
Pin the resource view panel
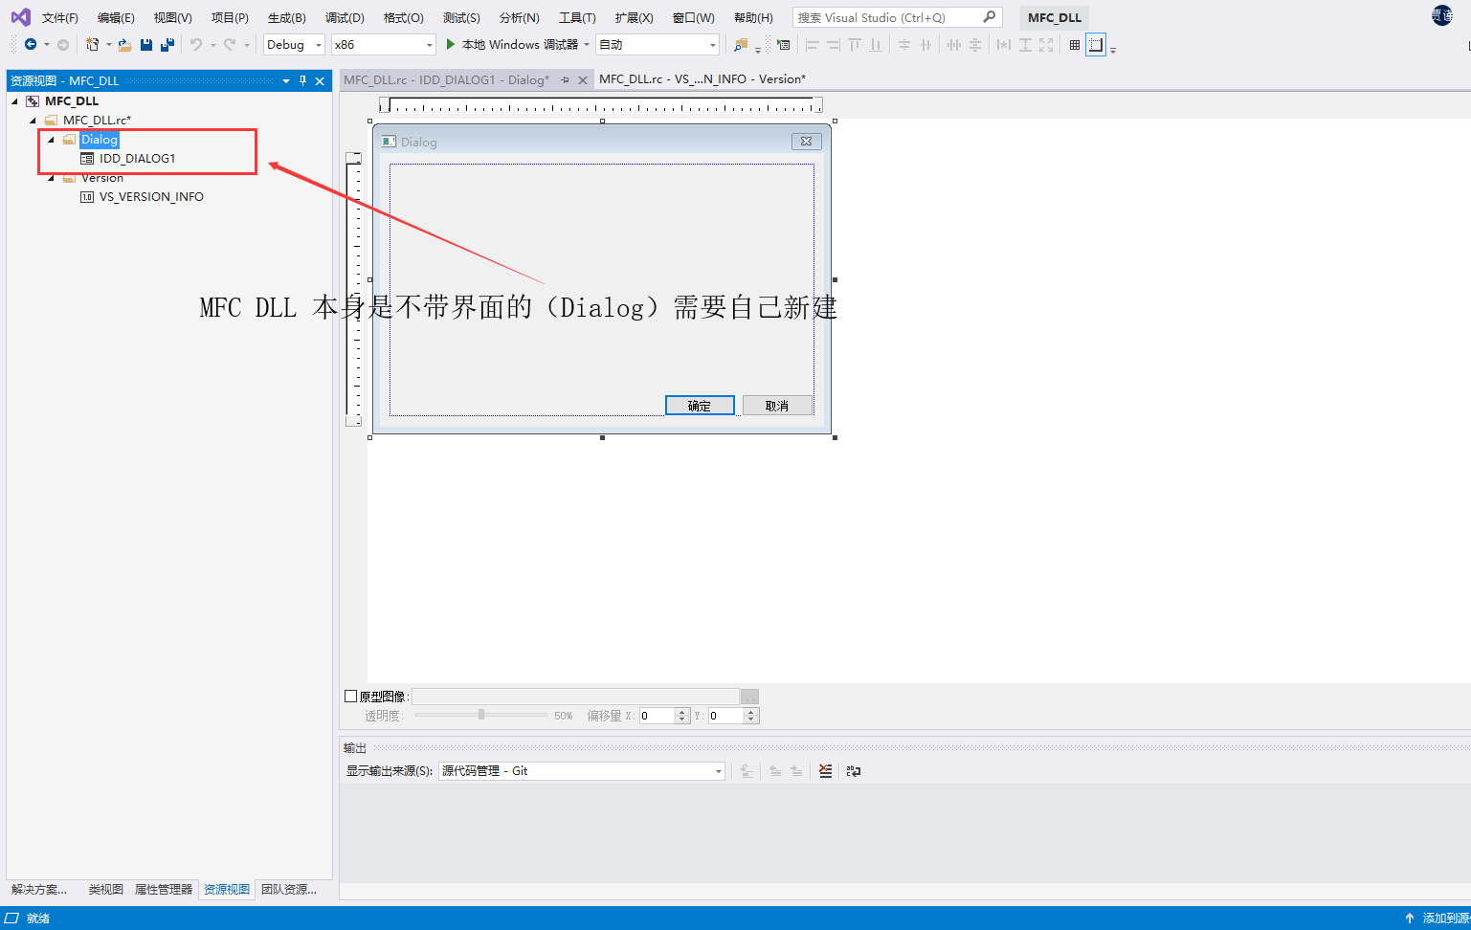coord(302,81)
